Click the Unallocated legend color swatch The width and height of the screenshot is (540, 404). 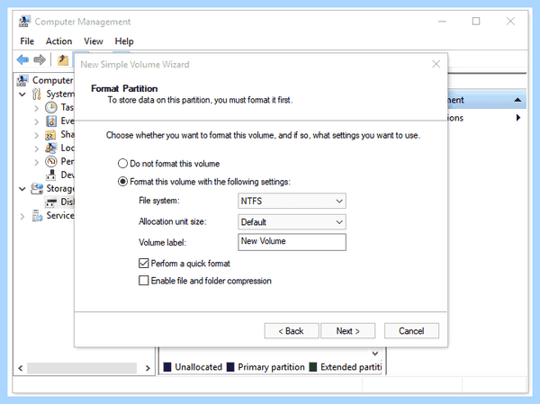(x=167, y=367)
